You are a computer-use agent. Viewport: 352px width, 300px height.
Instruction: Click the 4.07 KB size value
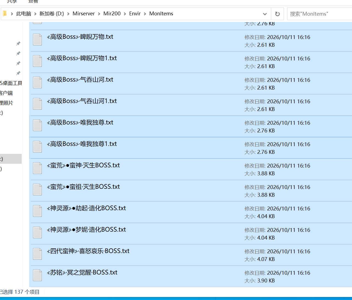tap(266, 259)
